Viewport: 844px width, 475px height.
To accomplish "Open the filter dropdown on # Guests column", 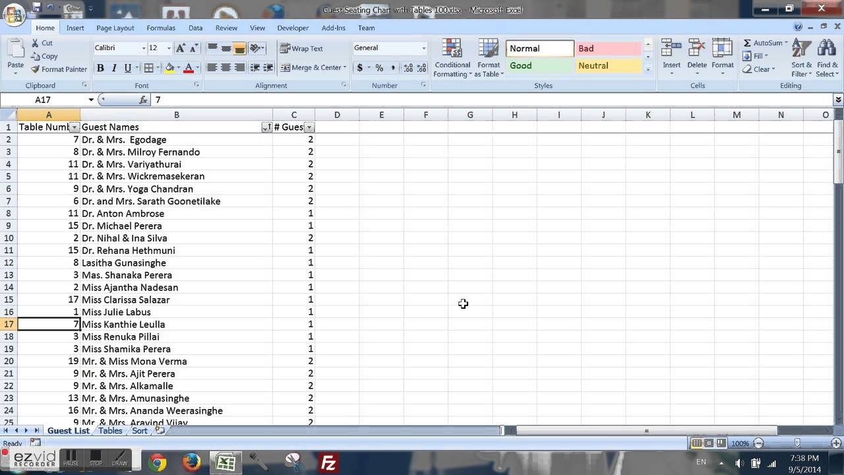I will pyautogui.click(x=309, y=127).
